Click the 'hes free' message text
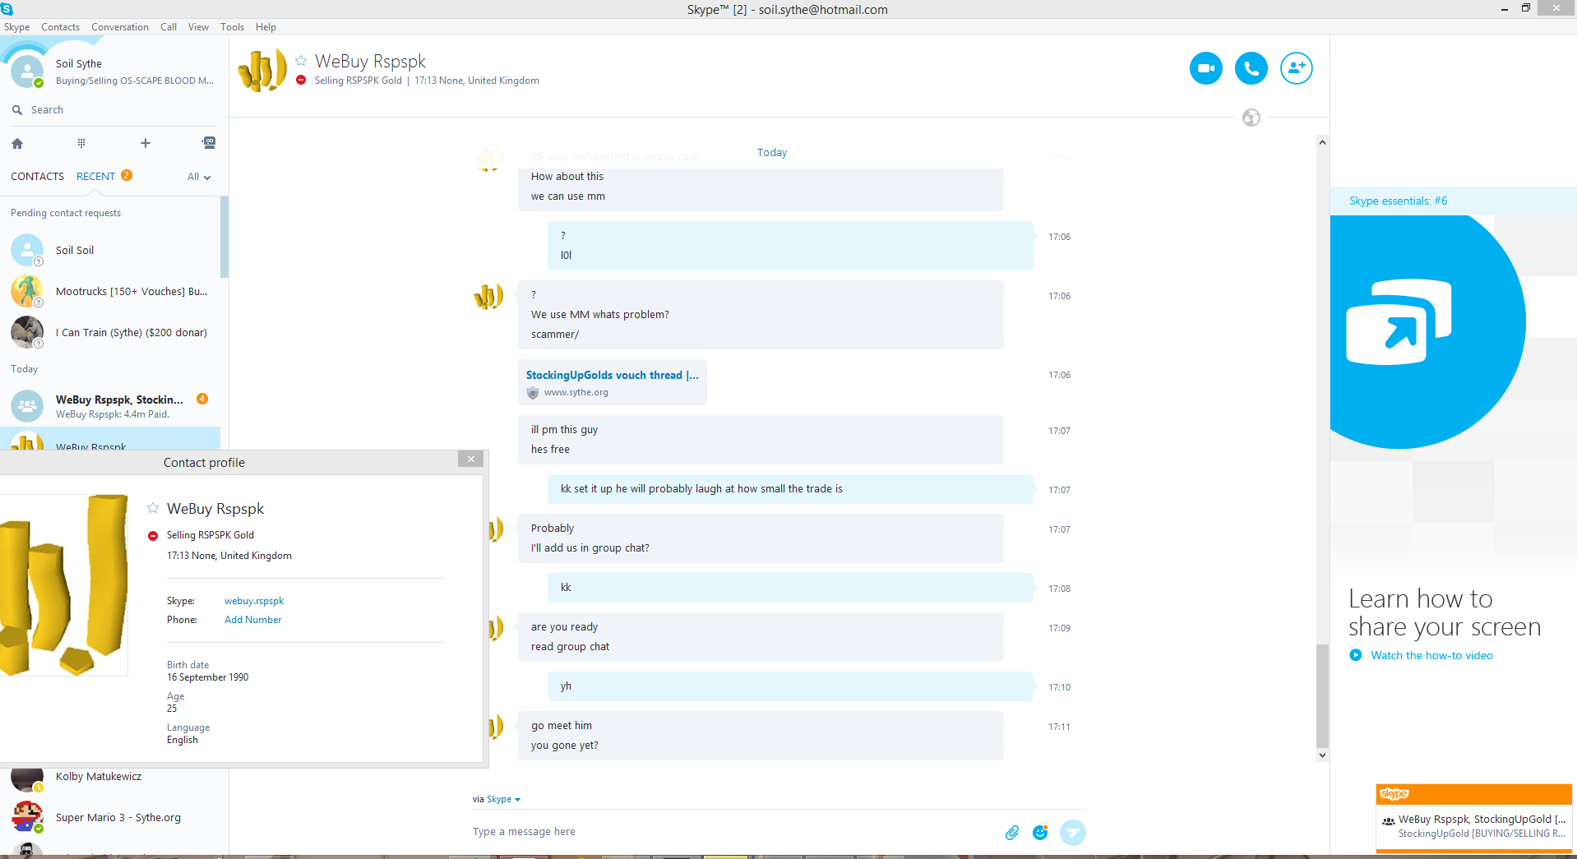Viewport: 1577px width, 859px height. (550, 450)
